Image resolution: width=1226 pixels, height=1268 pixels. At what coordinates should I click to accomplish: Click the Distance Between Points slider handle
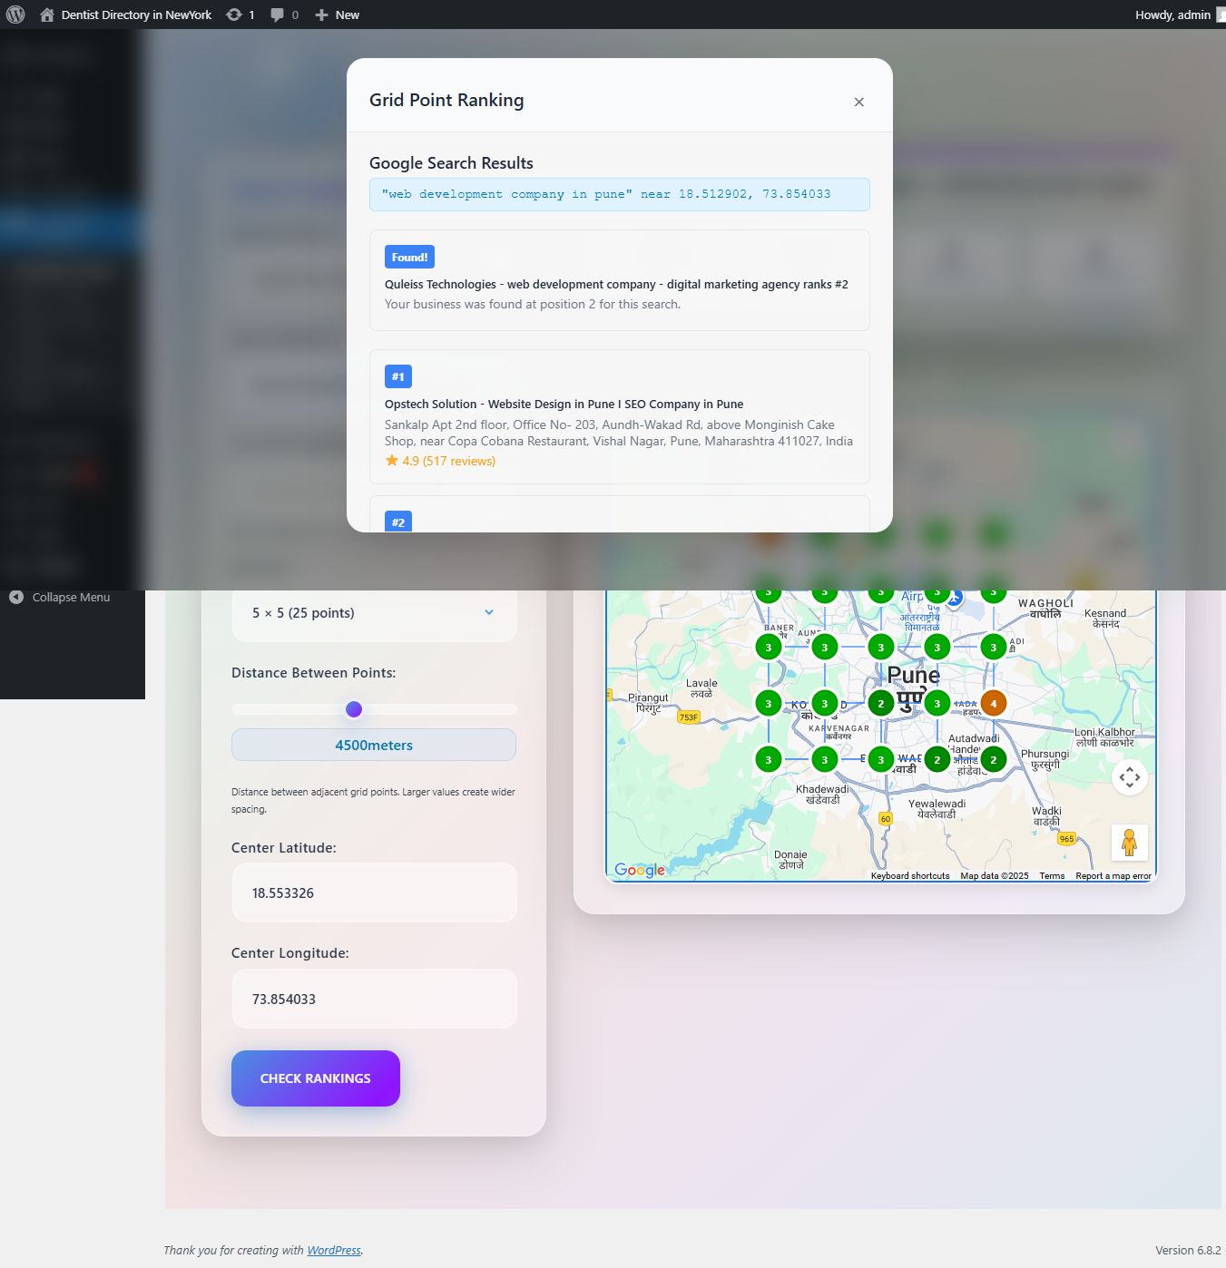click(354, 709)
